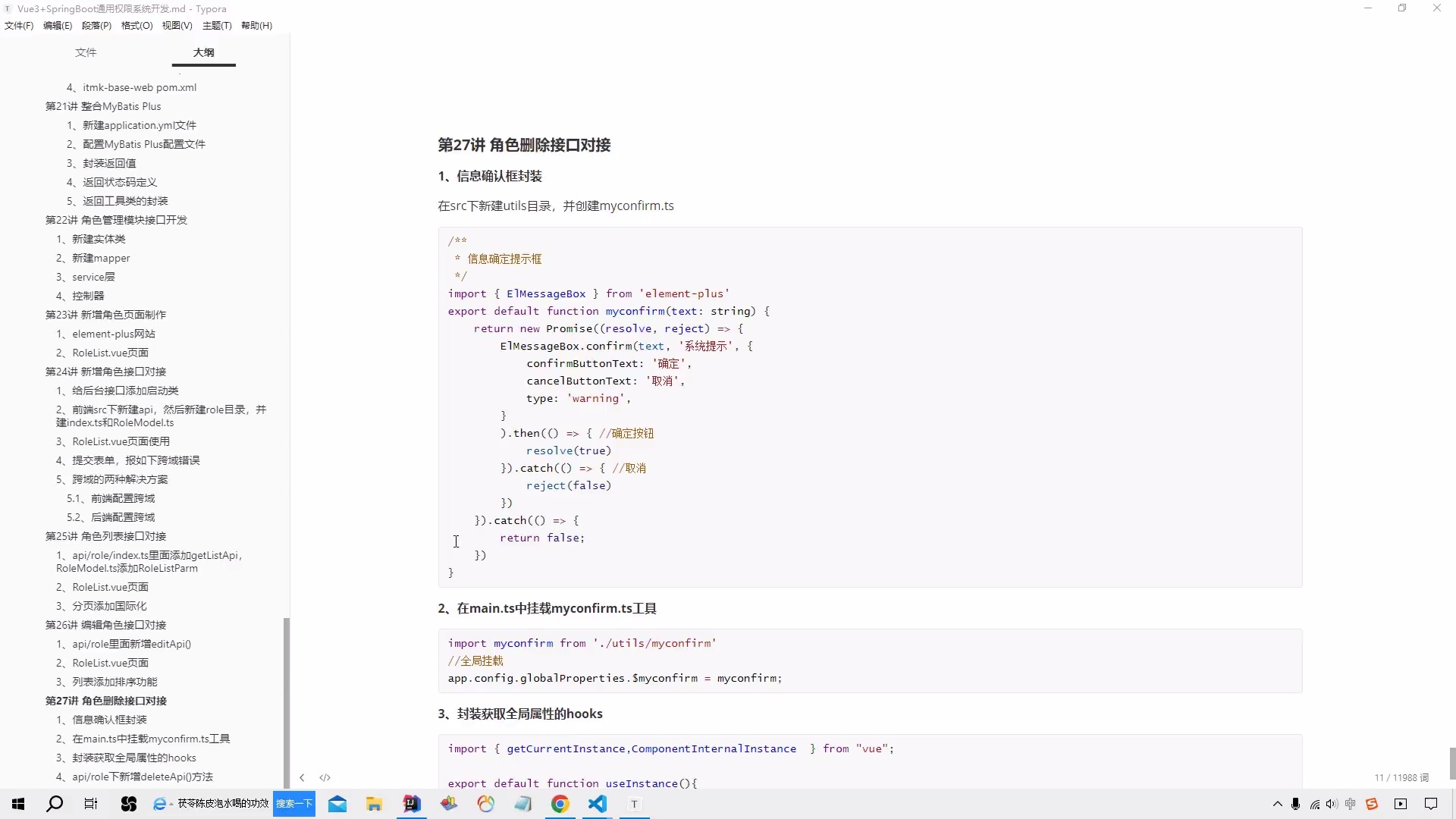Screen dimensions: 1456x819
Task: Collapse the sidebar using the left chevron icon
Action: (302, 777)
